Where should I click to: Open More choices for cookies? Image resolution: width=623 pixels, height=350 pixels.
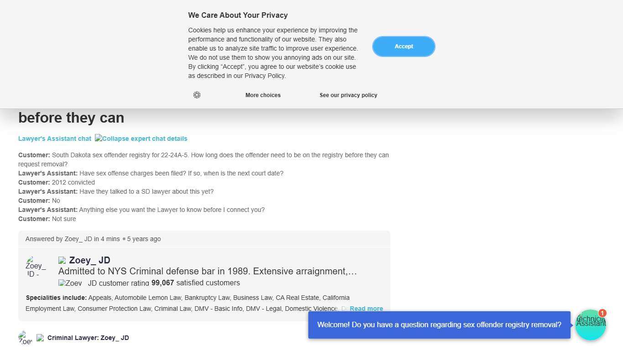click(263, 95)
